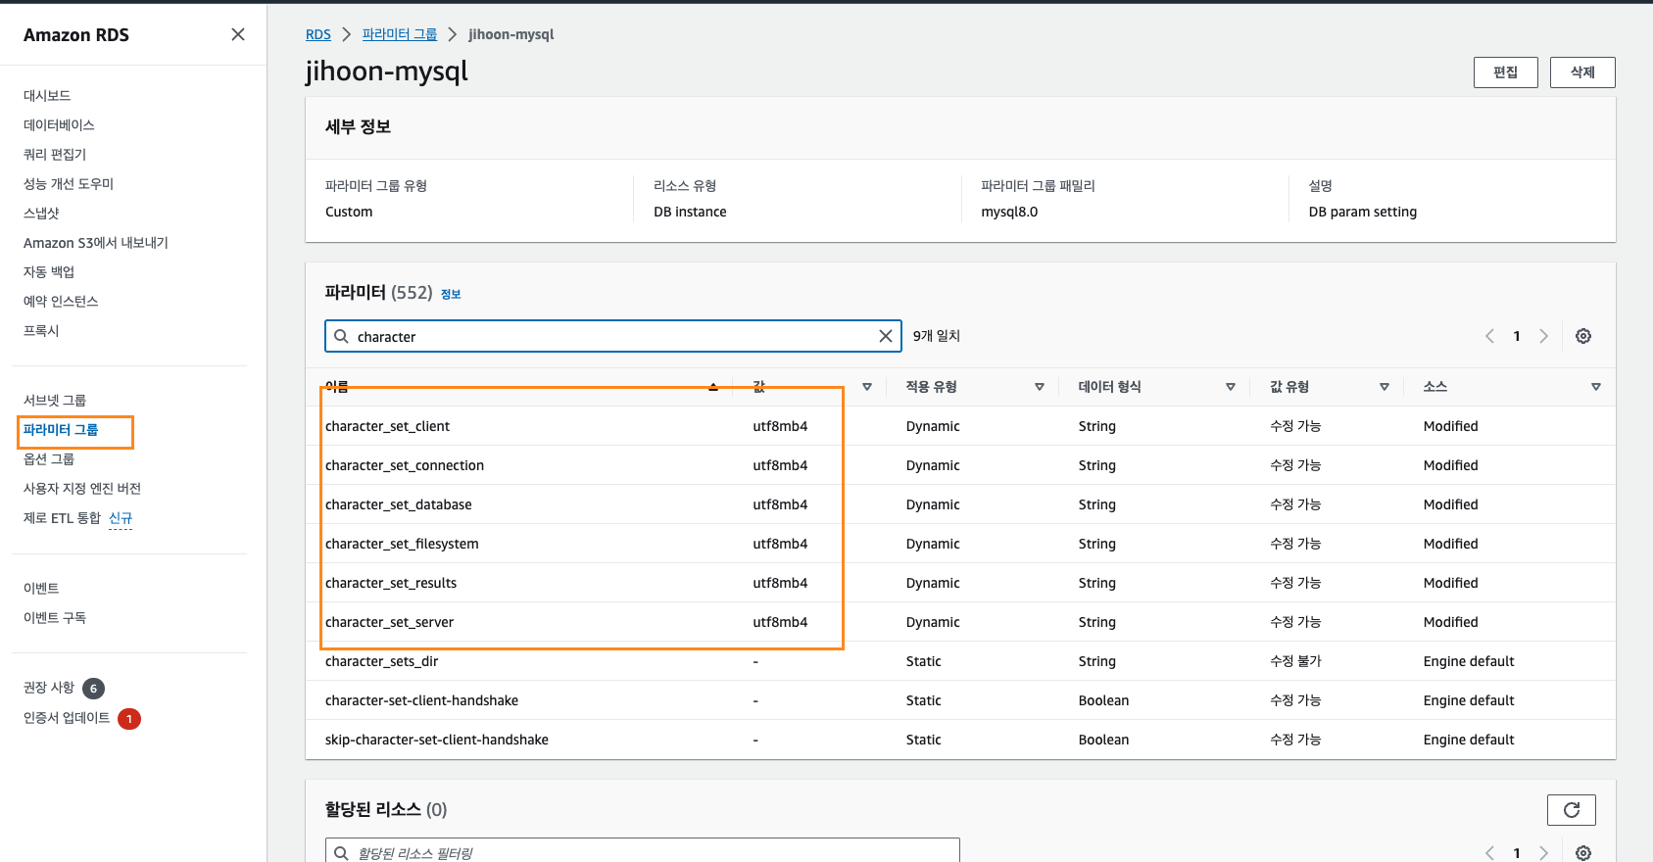The width and height of the screenshot is (1653, 862).
Task: Select character_sets_dir parameter name
Action: [x=382, y=661]
